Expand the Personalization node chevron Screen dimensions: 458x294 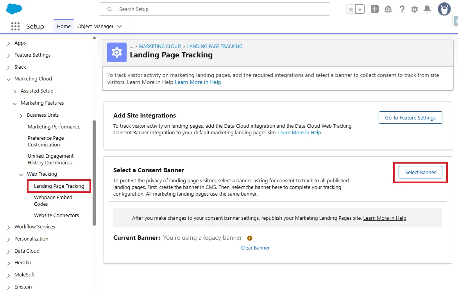click(x=9, y=239)
